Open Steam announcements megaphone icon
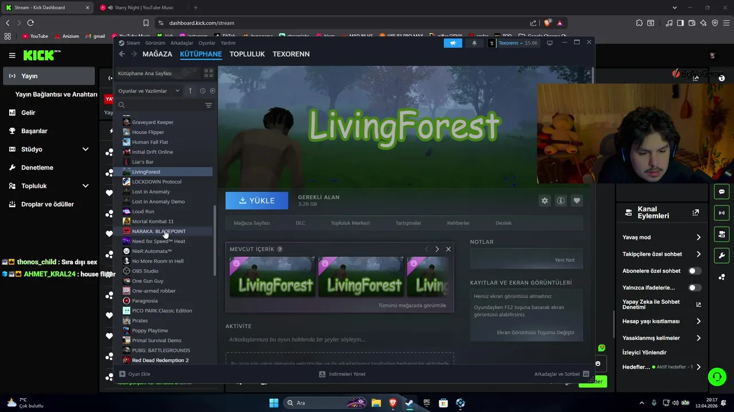Image resolution: width=734 pixels, height=412 pixels. 452,43
